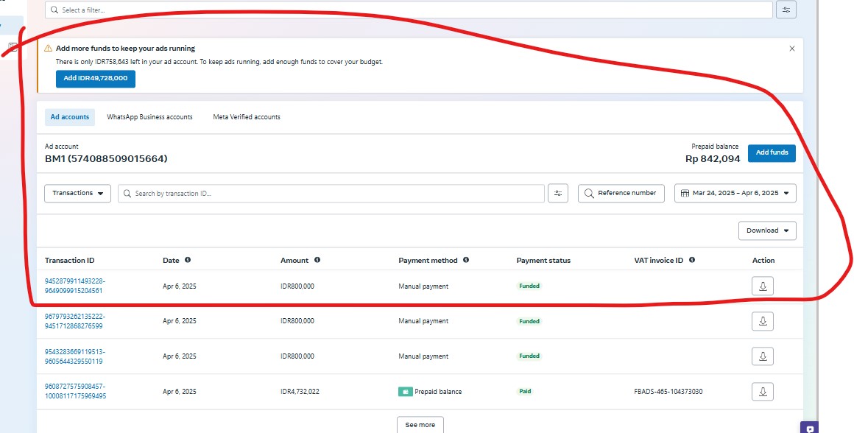Dismiss the add funds warning banner
Screen dimensions: 854x433
[x=792, y=49]
